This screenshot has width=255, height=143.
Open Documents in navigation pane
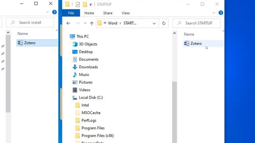point(88,59)
